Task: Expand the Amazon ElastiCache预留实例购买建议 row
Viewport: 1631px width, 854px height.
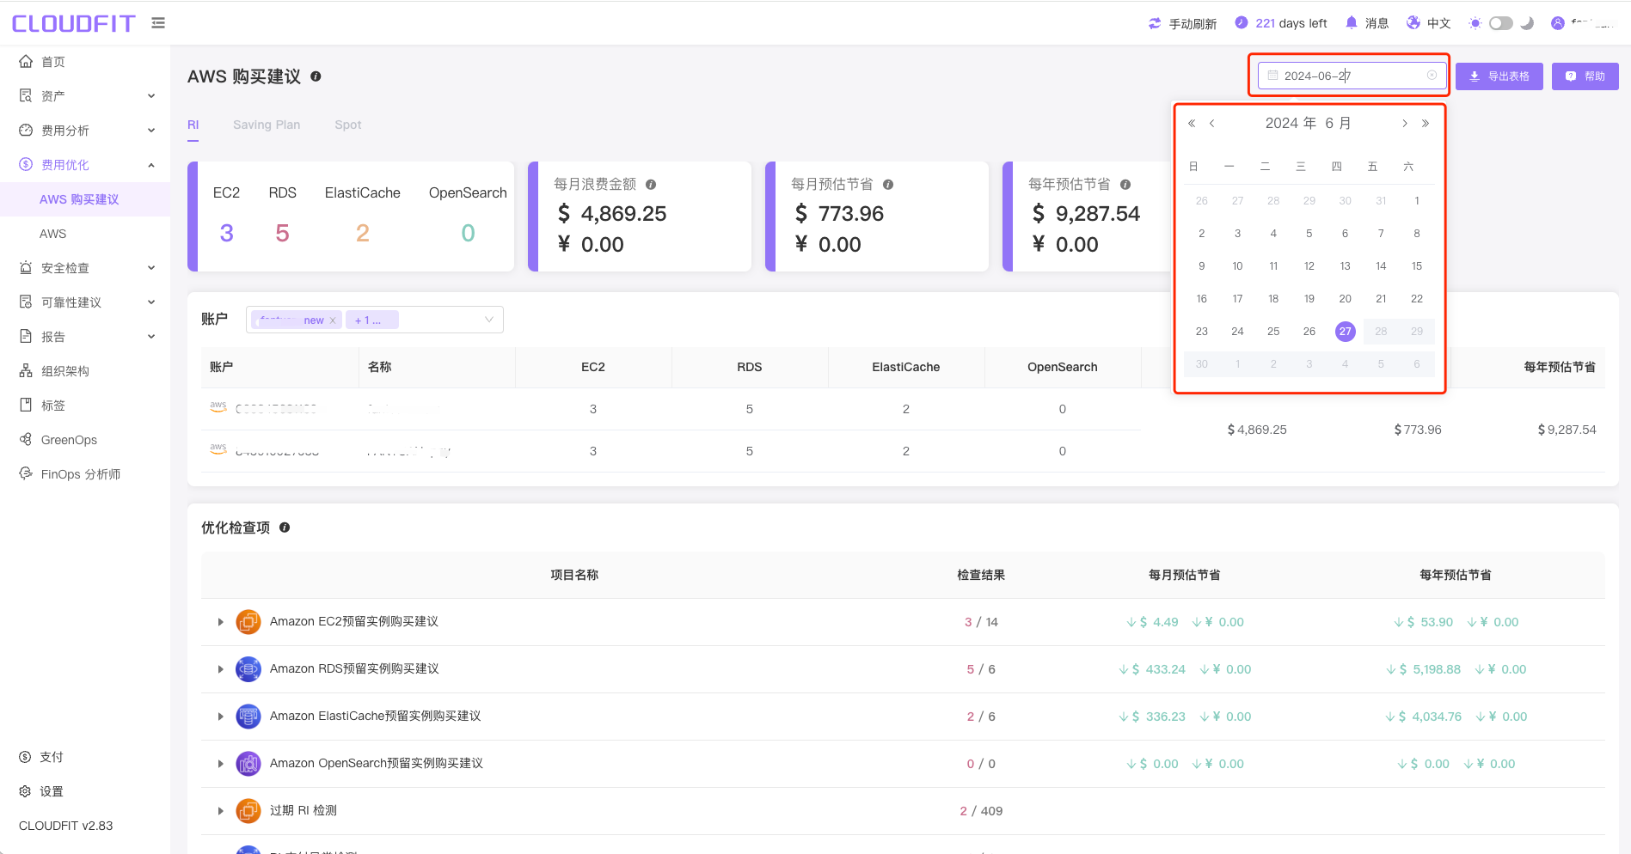Action: tap(220, 717)
